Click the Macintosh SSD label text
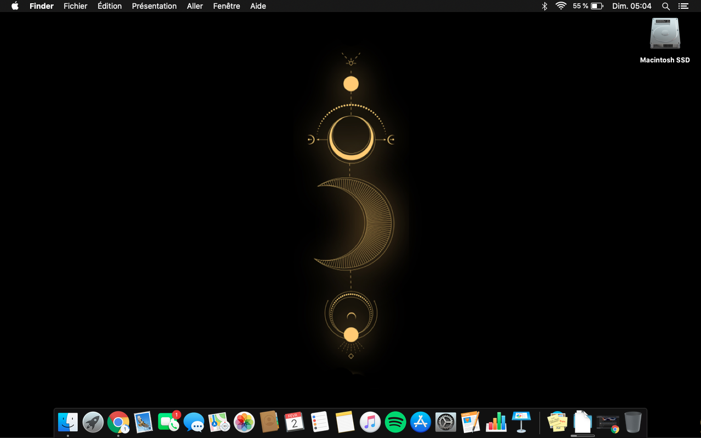This screenshot has height=438, width=701. (665, 60)
